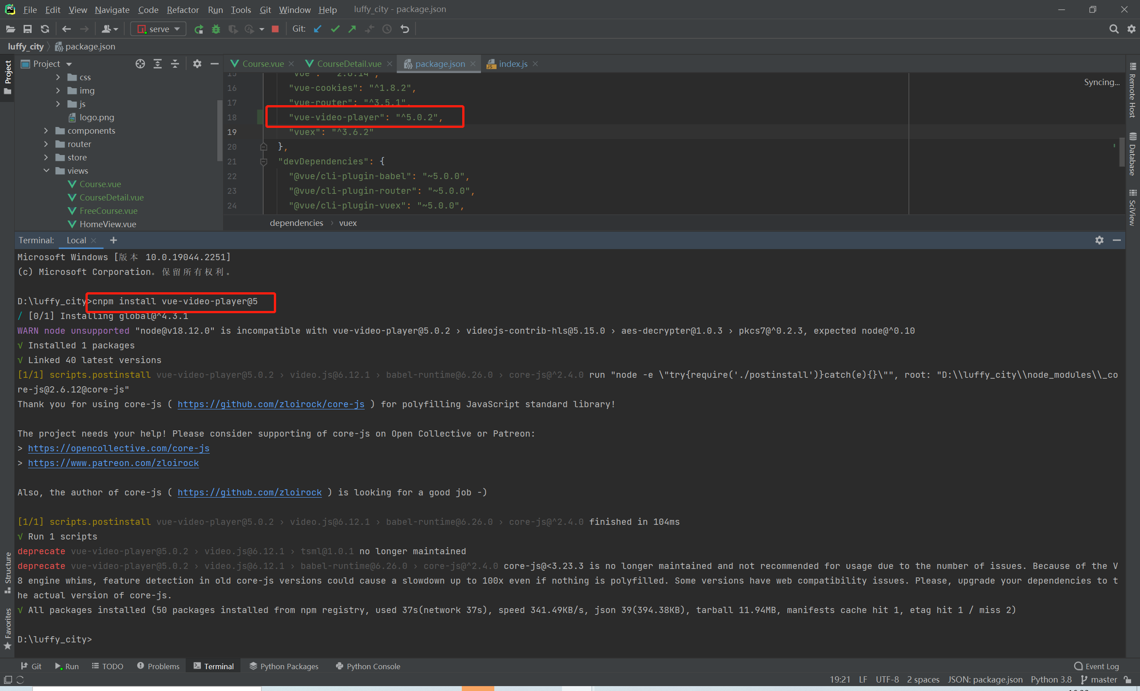
Task: Click the master git branch widget
Action: click(x=1100, y=679)
